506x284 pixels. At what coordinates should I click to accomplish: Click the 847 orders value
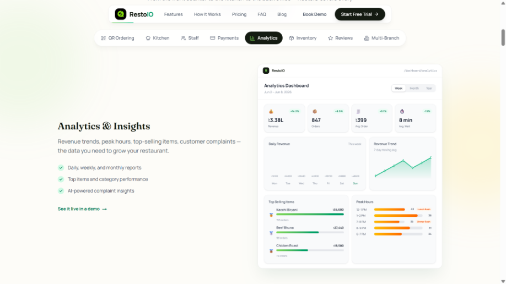(316, 120)
